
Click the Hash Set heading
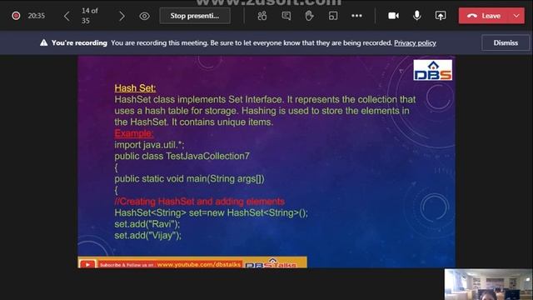click(135, 88)
